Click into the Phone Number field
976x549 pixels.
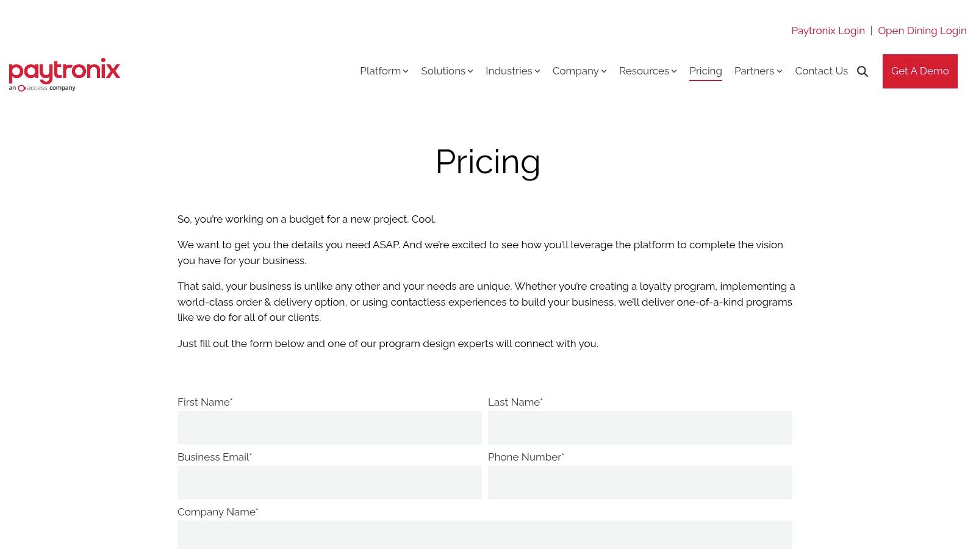click(640, 483)
